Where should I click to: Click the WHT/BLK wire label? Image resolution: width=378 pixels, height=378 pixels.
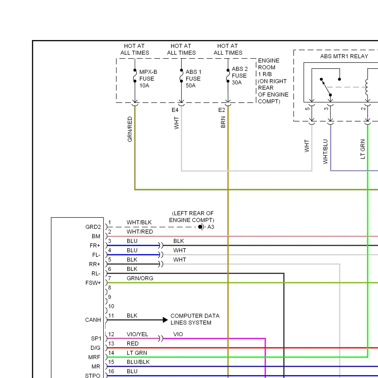[139, 222]
